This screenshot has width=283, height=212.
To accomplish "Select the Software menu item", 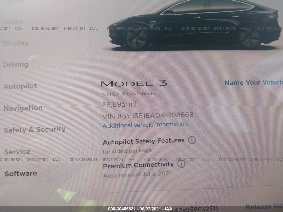I will [x=21, y=174].
